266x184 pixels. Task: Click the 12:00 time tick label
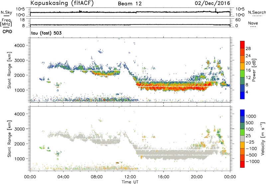pyautogui.click(x=130, y=177)
